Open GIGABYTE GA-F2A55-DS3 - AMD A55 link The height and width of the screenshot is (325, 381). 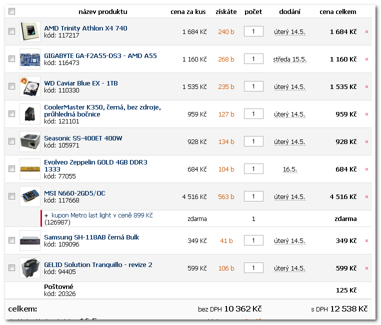pos(100,55)
